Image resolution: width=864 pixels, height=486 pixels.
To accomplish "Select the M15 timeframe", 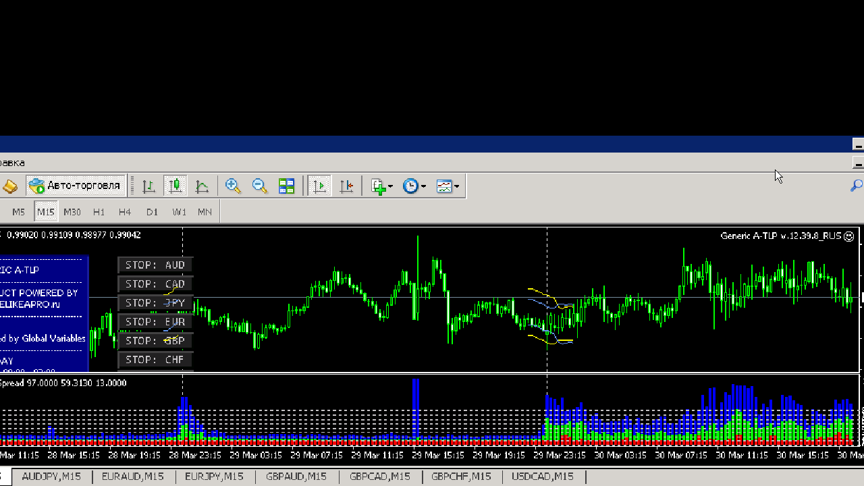I will coord(46,212).
